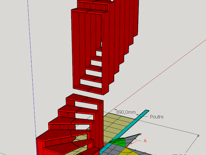Click the 890,0mm dimension label
This screenshot has width=206, height=155.
126,112
